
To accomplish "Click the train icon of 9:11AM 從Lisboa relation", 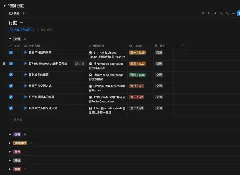I will 90,53.
